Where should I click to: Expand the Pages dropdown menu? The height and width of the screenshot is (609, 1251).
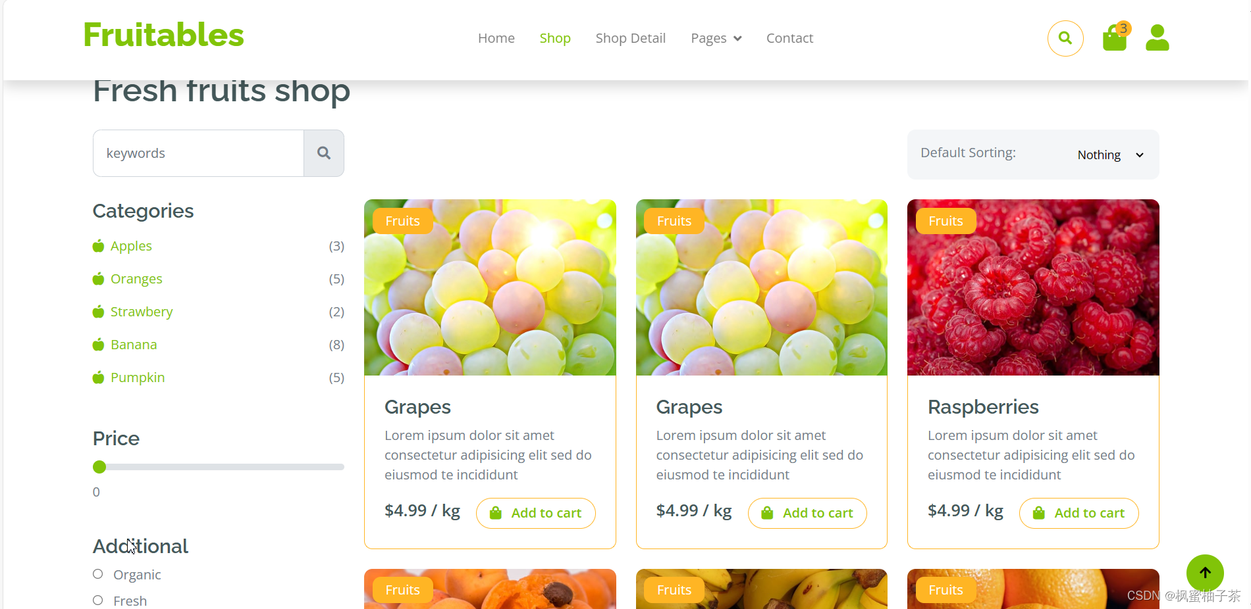(716, 38)
